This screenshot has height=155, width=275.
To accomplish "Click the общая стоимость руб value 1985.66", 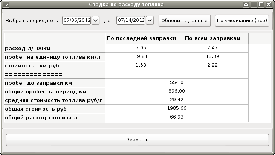I will 177,109.
